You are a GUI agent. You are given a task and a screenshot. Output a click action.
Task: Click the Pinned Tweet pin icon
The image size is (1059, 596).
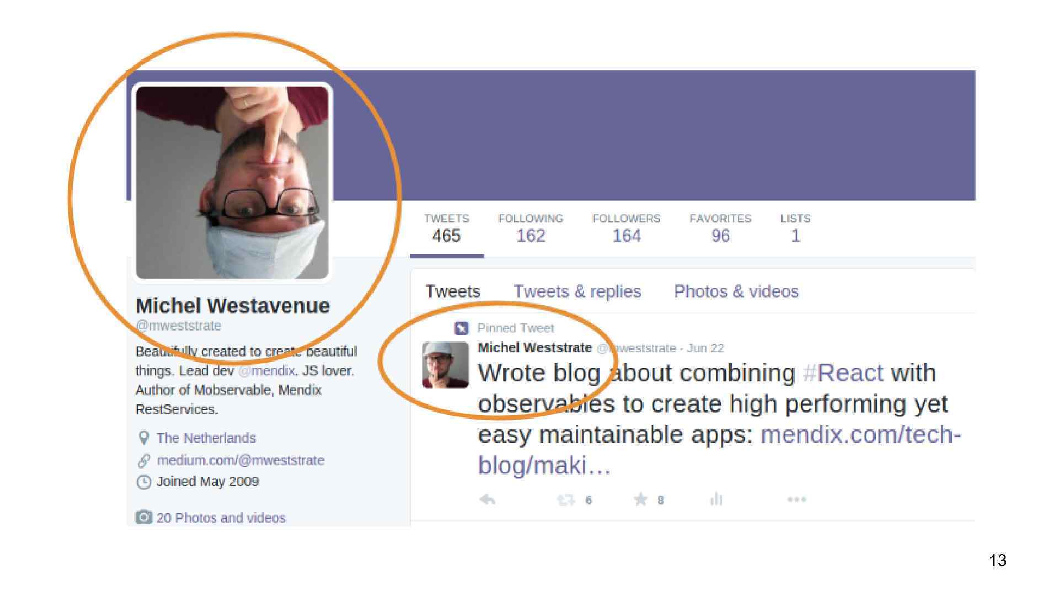tap(461, 328)
